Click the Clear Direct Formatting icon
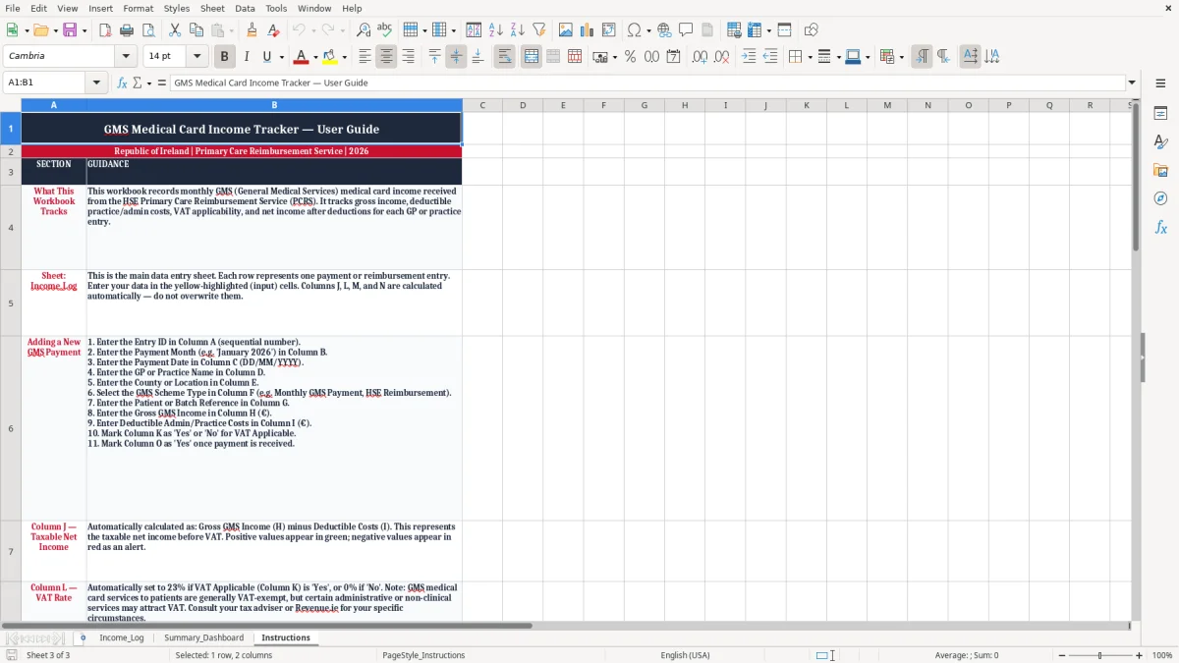Image resolution: width=1179 pixels, height=663 pixels. (273, 30)
